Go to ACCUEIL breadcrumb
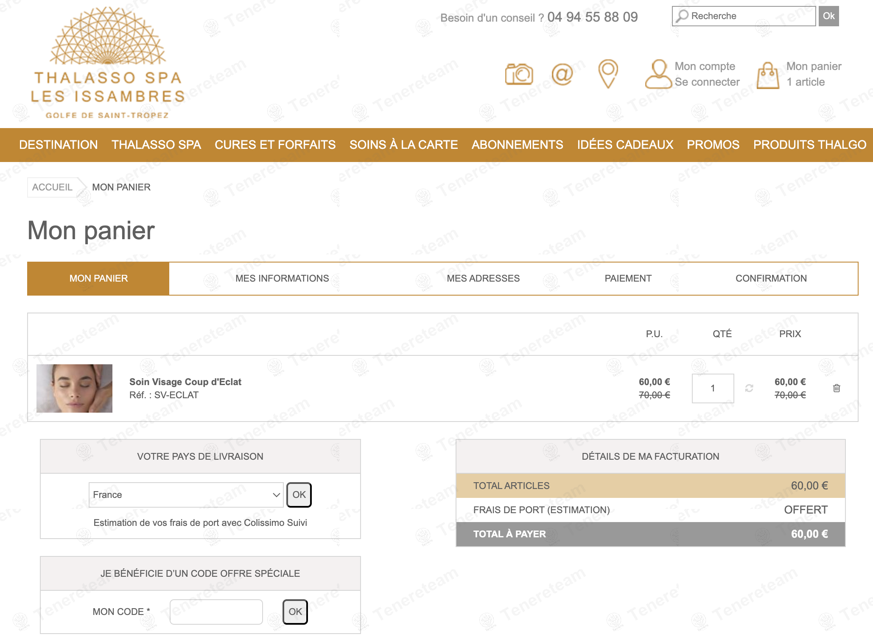The width and height of the screenshot is (873, 637). click(52, 187)
